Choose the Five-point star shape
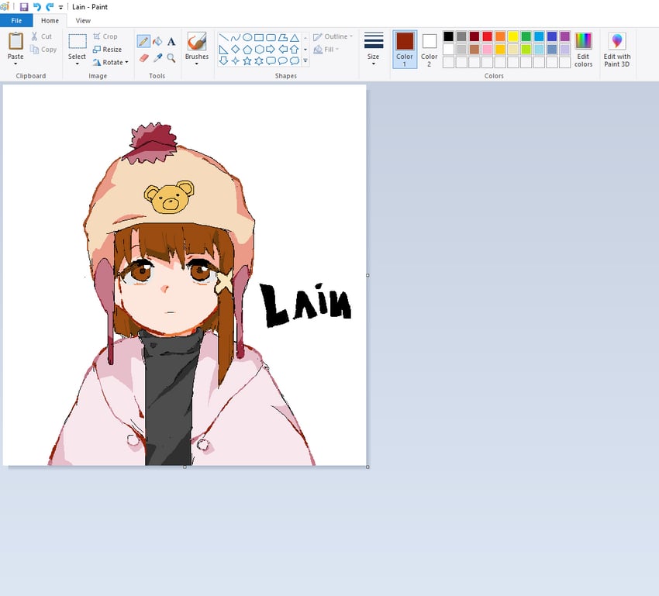 pyautogui.click(x=247, y=61)
